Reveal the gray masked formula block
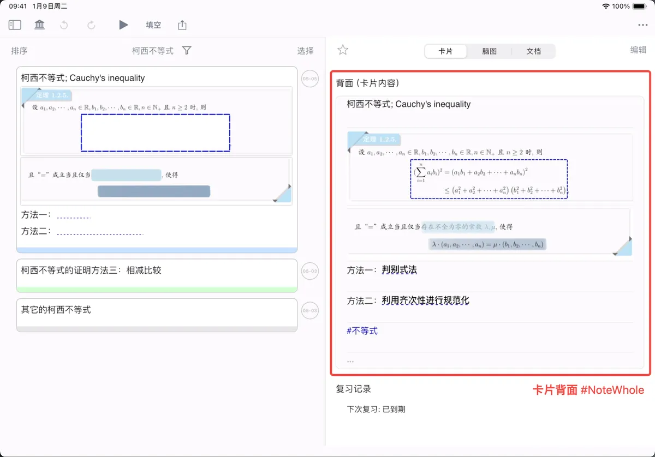This screenshot has width=655, height=457. 154,191
